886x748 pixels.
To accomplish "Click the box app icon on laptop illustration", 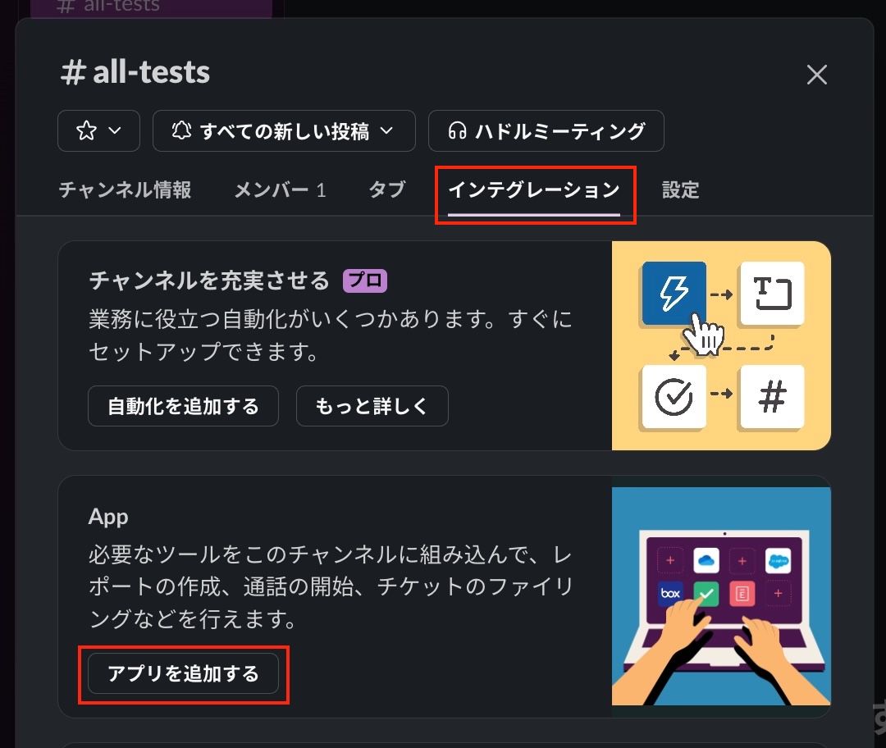I will click(670, 593).
